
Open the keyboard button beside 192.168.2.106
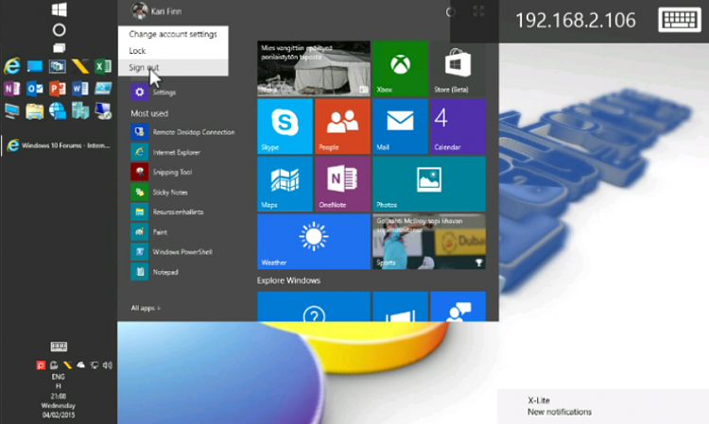click(x=679, y=20)
